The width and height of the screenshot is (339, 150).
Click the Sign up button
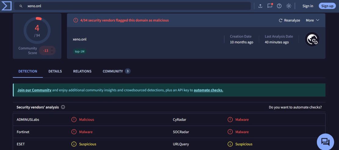coord(327,6)
